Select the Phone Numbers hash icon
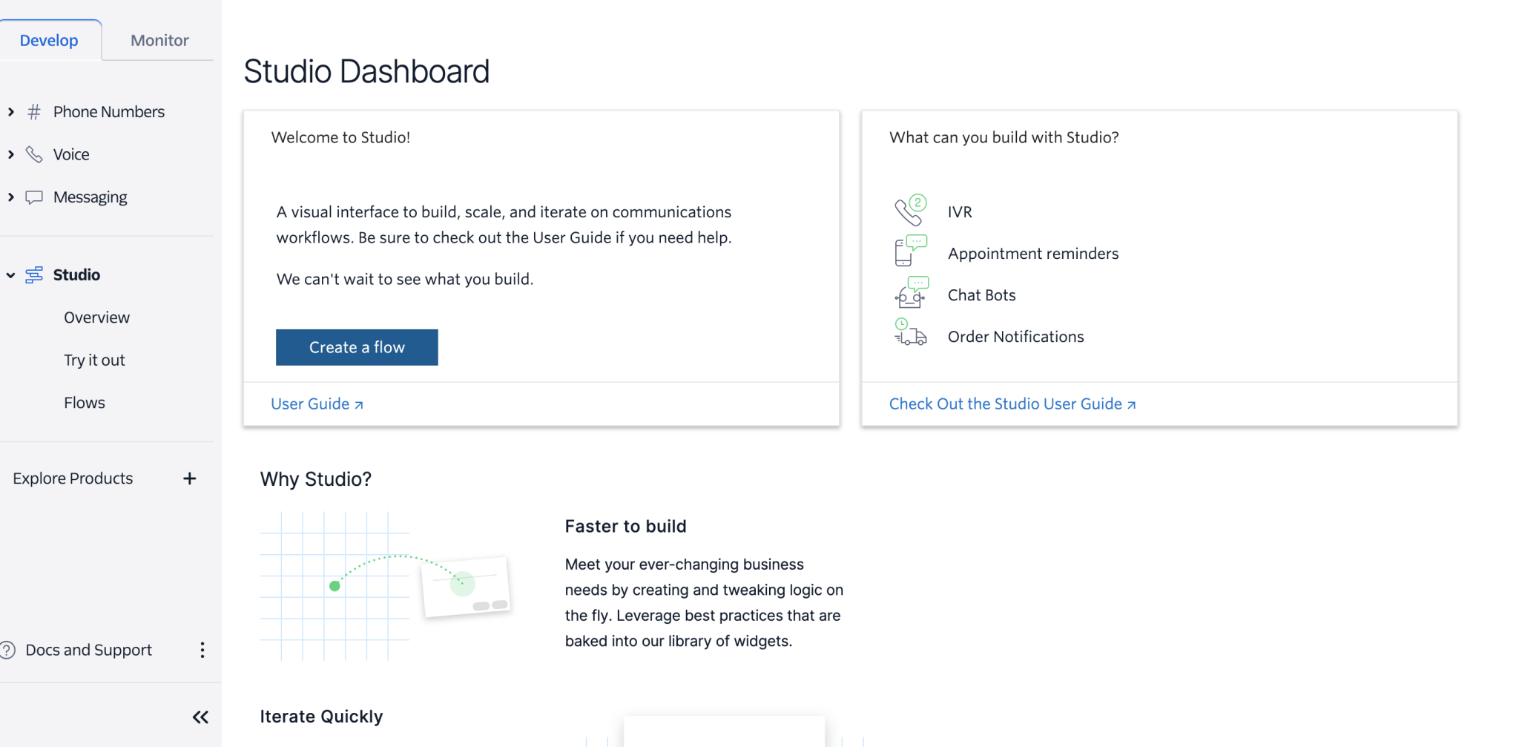The width and height of the screenshot is (1519, 747). (x=34, y=111)
